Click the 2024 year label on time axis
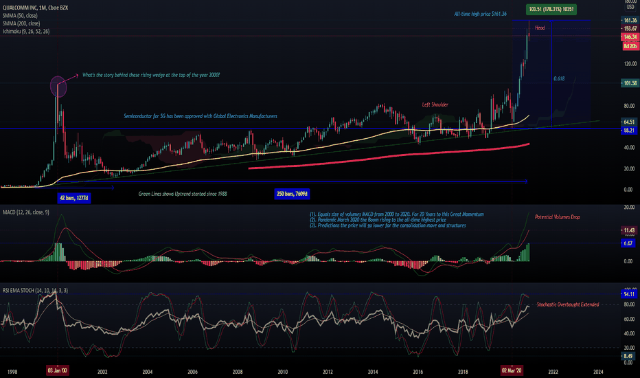Image resolution: width=640 pixels, height=378 pixels. (598, 372)
